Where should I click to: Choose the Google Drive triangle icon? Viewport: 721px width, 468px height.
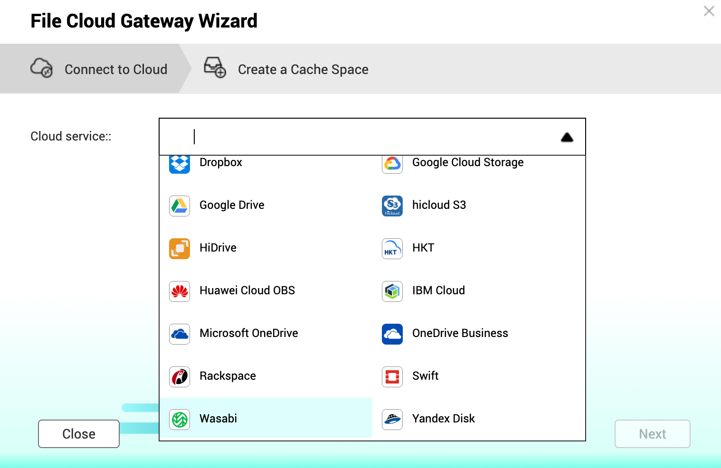180,206
